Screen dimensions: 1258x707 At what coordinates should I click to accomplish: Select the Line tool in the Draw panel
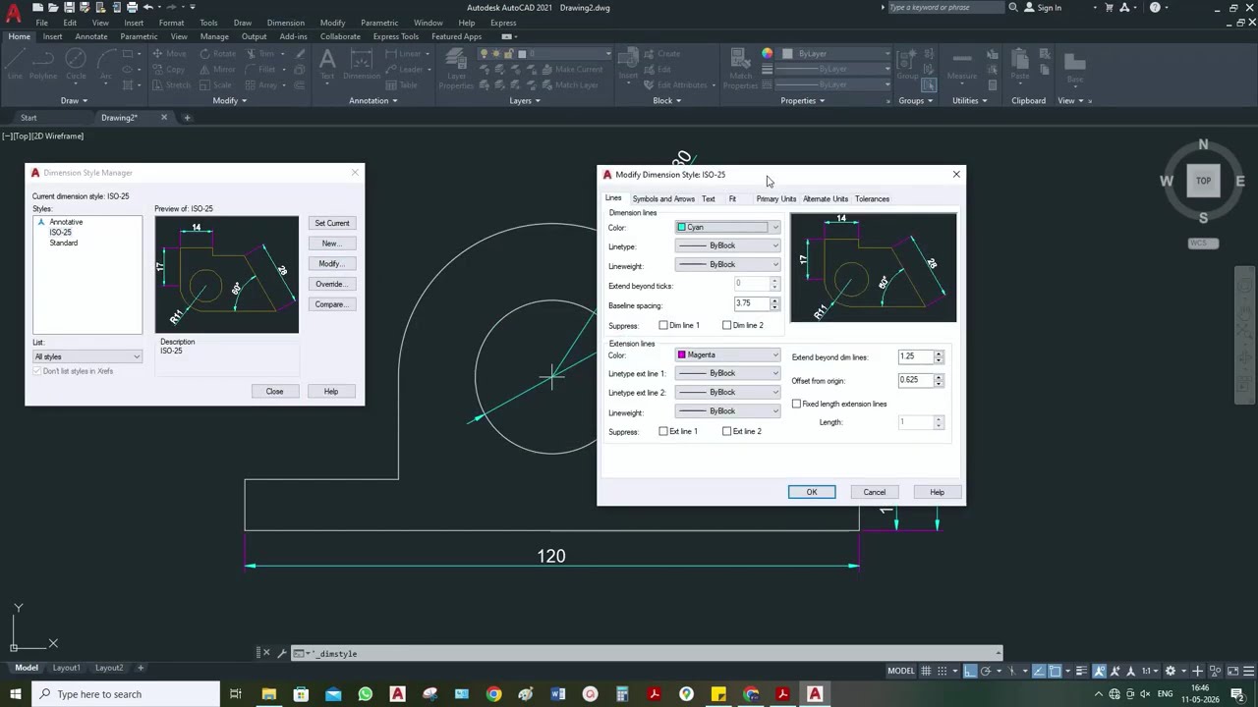coord(15,64)
